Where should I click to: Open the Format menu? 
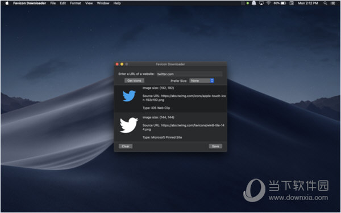point(76,3)
